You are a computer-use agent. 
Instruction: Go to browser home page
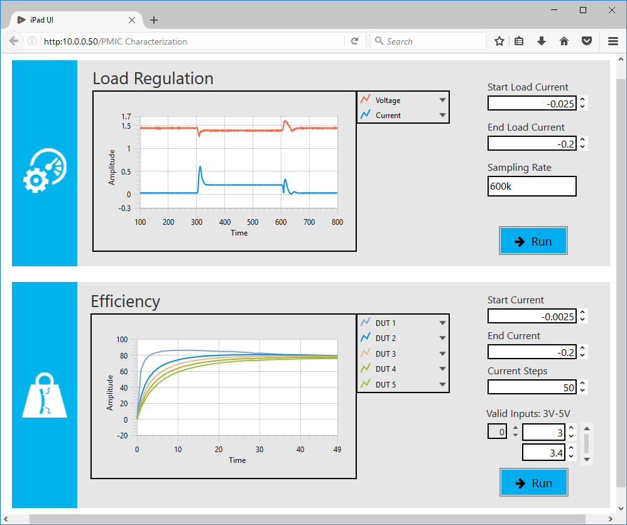[x=564, y=41]
